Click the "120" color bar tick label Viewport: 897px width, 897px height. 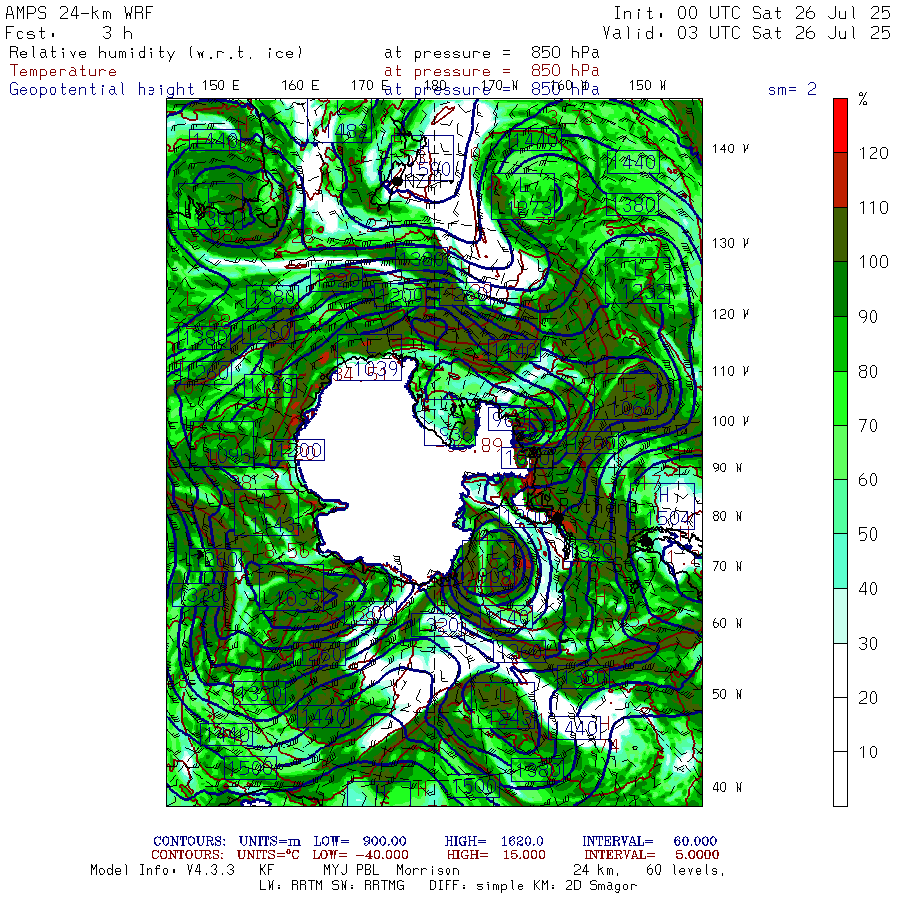click(873, 153)
